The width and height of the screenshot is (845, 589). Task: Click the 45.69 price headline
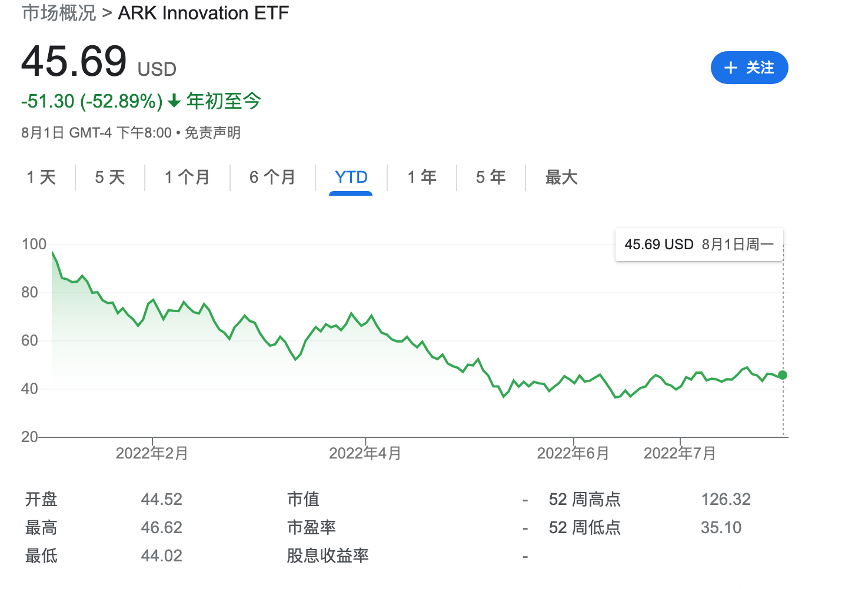pos(74,61)
